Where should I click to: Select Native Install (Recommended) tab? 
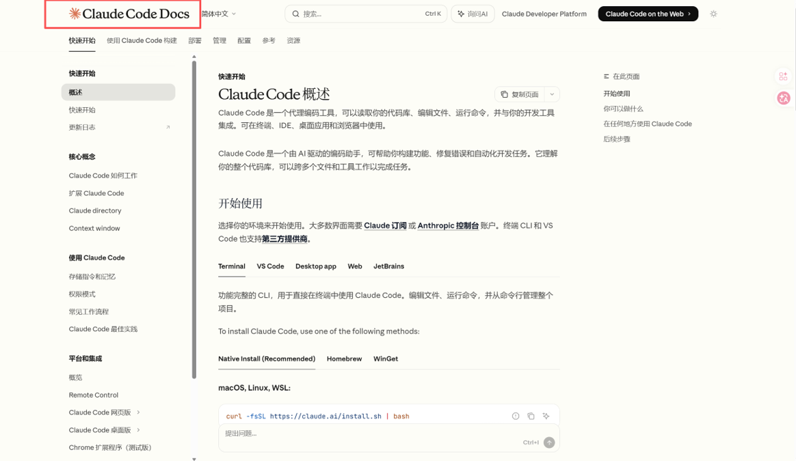tap(267, 359)
